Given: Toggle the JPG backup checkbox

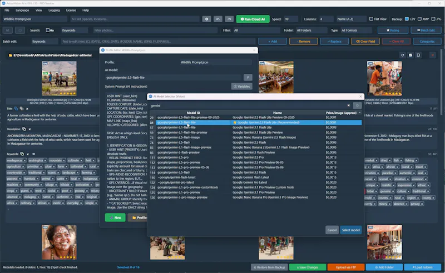Looking at the screenshot, I should 433,19.
